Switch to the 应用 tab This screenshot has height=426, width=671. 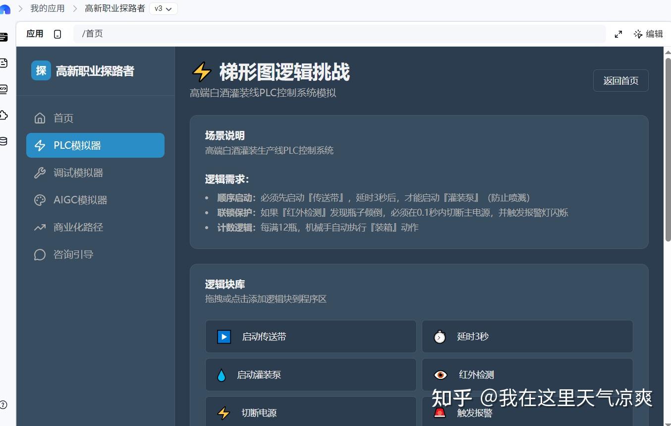point(35,33)
